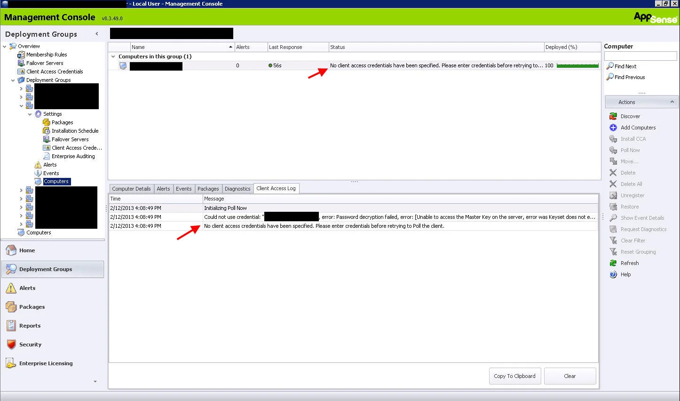This screenshot has height=401, width=680.
Task: Switch to the Alerts tab in details pane
Action: point(163,189)
